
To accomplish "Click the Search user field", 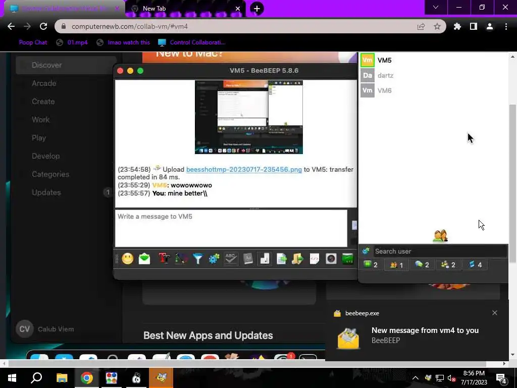I will (440, 251).
